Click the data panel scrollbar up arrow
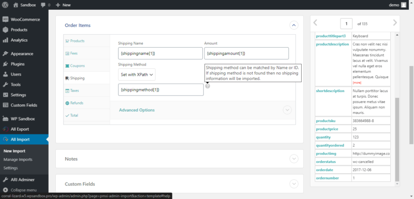Image resolution: width=414 pixels, height=199 pixels. tap(397, 35)
